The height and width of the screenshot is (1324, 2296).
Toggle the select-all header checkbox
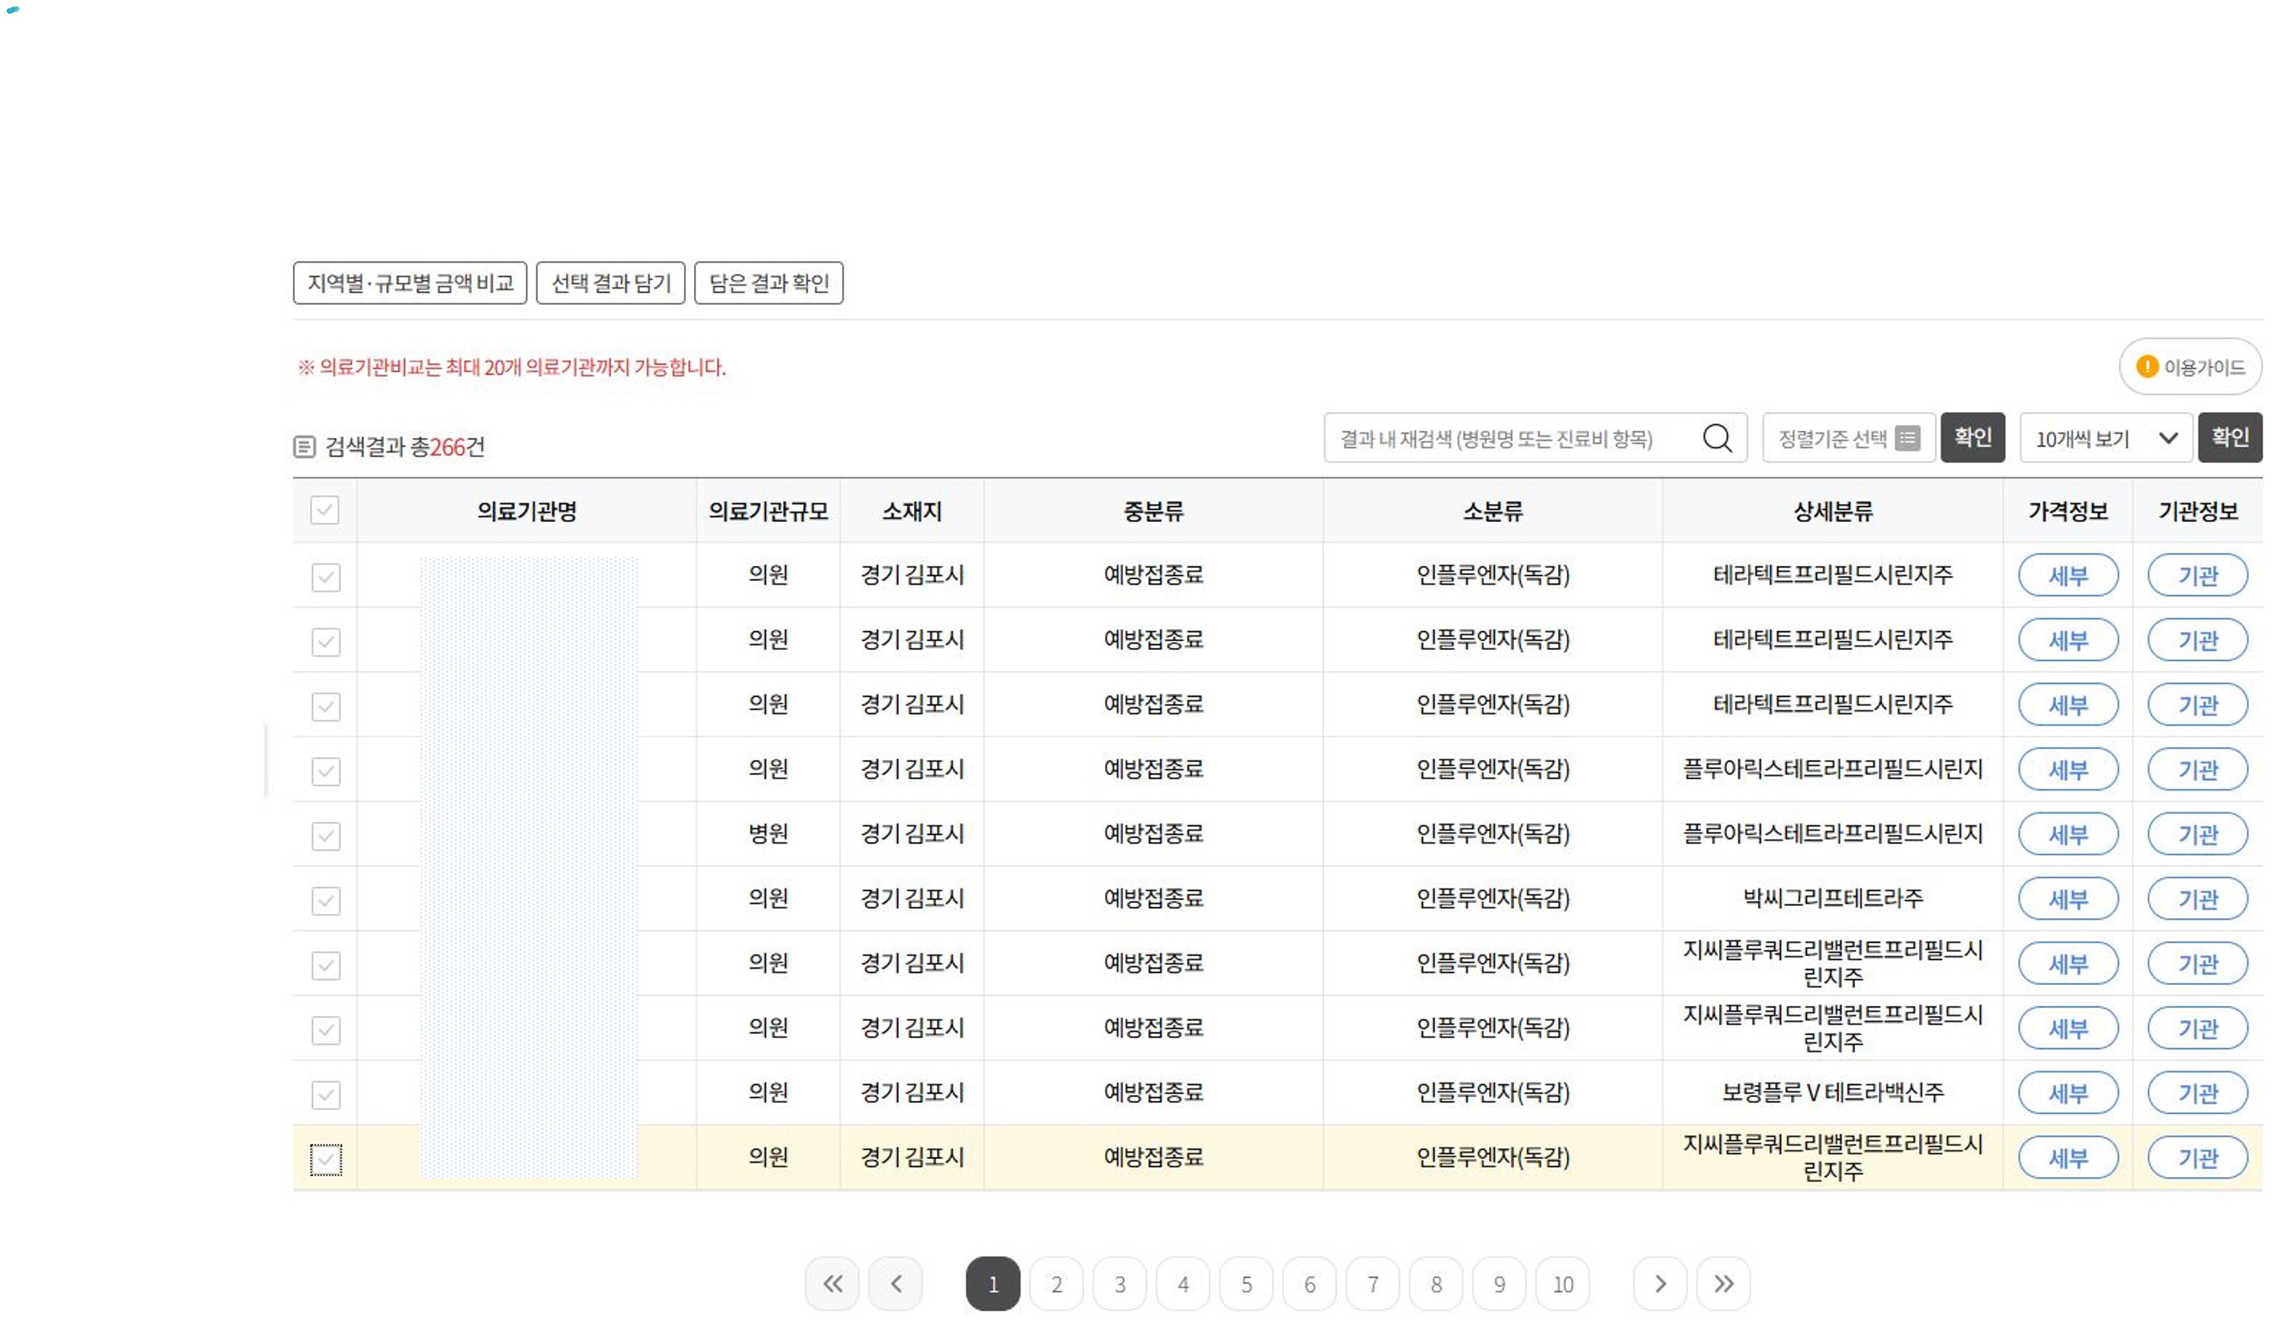(x=324, y=510)
